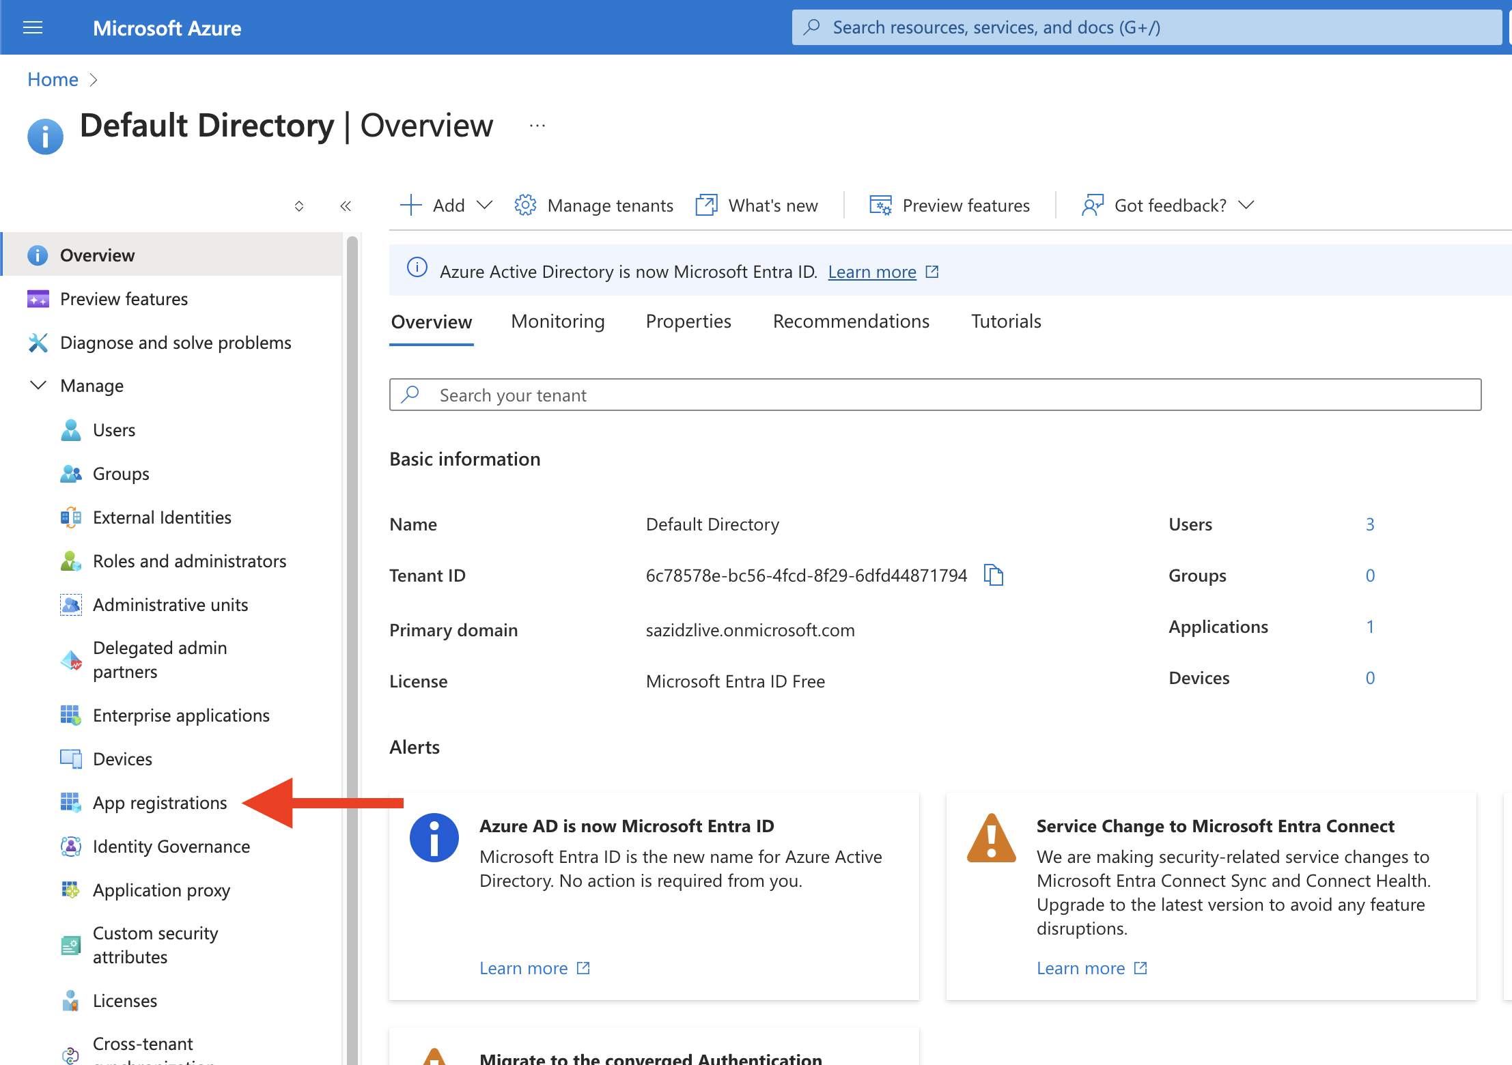
Task: Switch to the Properties tab
Action: tap(688, 322)
